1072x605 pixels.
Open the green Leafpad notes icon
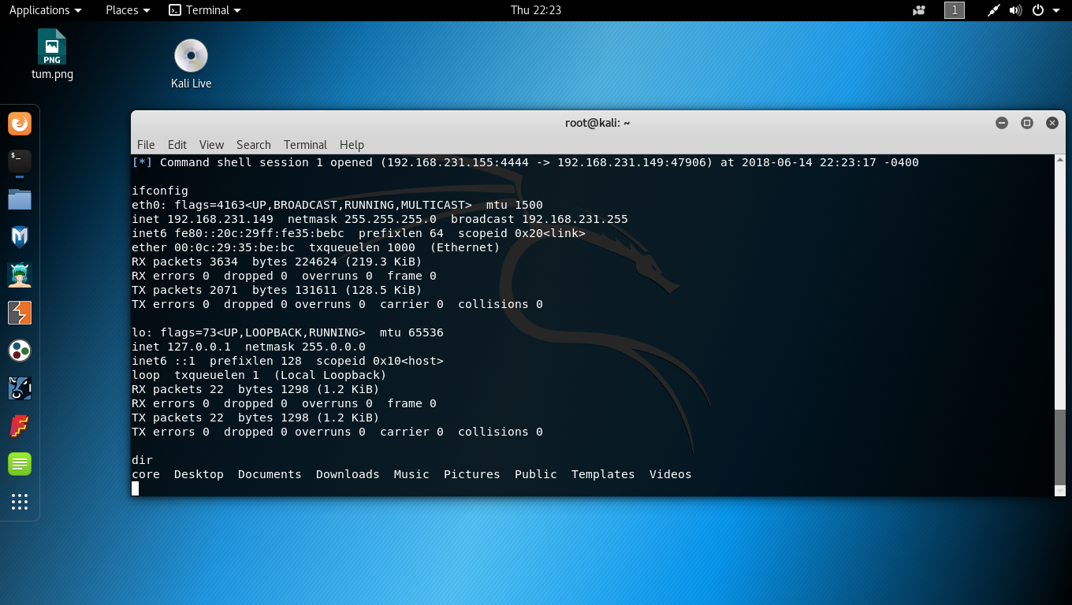(20, 464)
